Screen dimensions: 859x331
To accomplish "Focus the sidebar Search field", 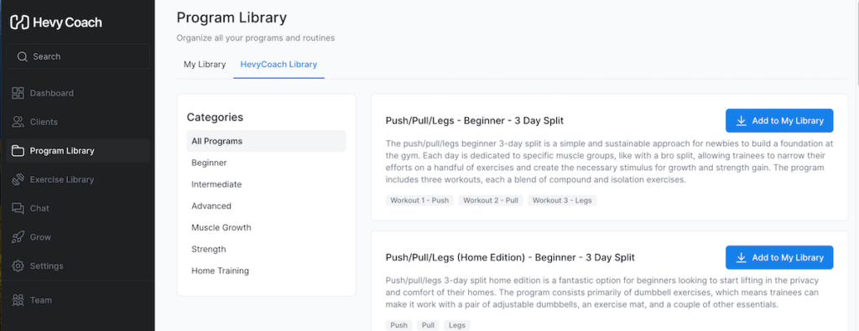I will pyautogui.click(x=78, y=56).
